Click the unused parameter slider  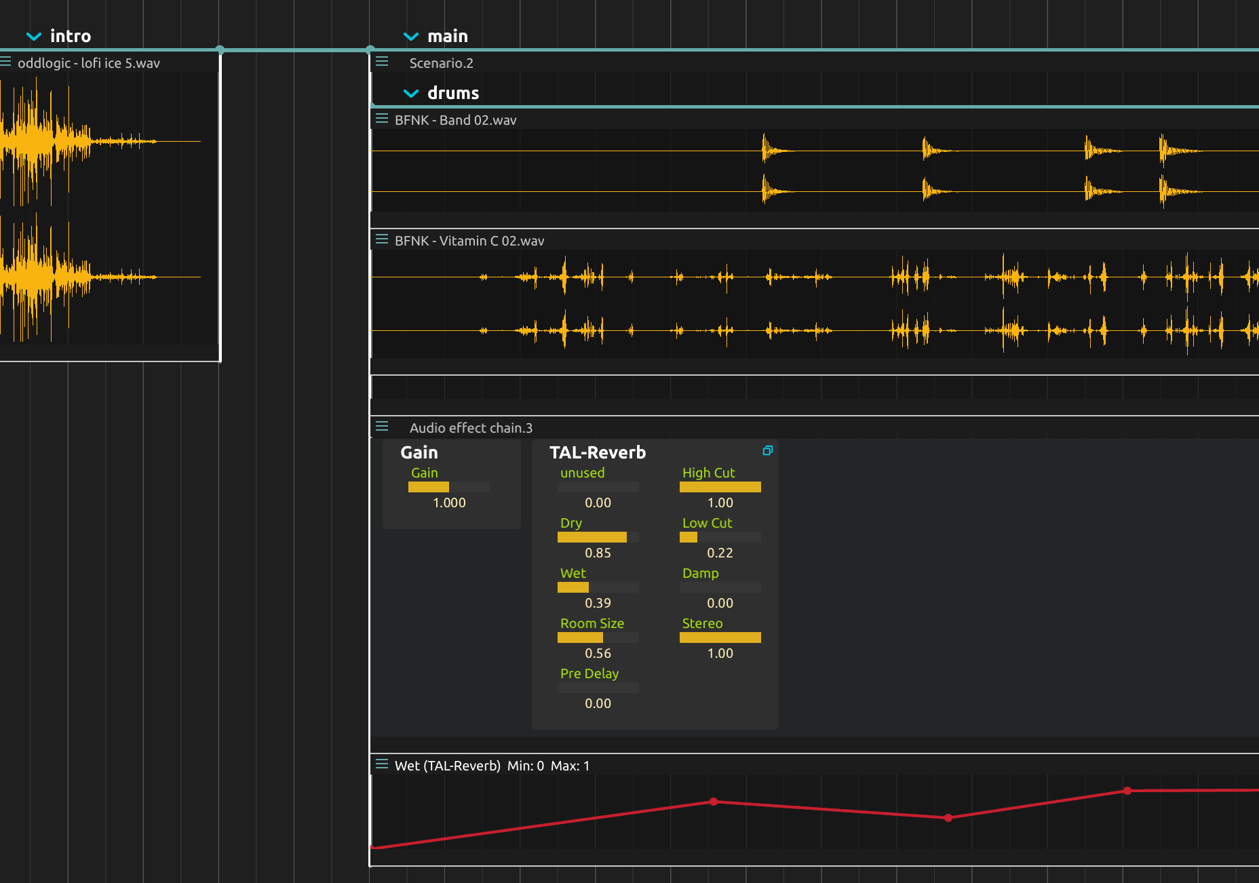598,487
